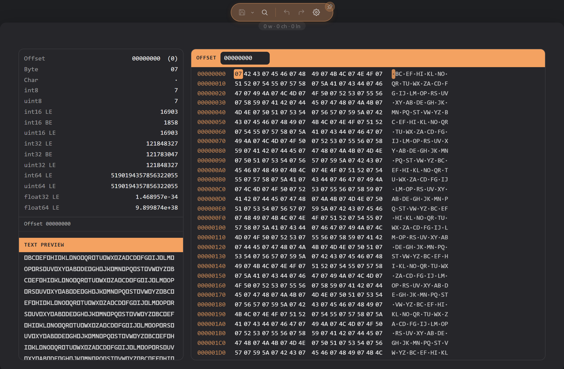Click the int64 LE row label
The height and width of the screenshot is (369, 564).
coord(38,175)
